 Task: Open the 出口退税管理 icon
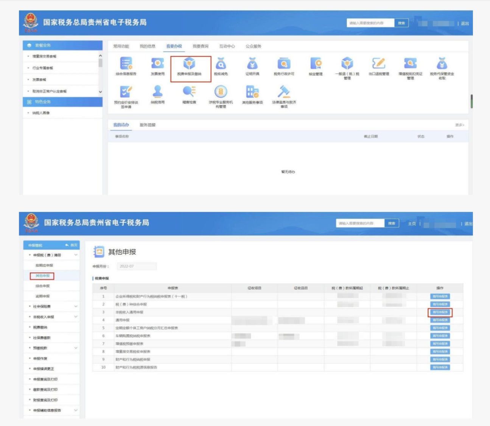pos(379,64)
